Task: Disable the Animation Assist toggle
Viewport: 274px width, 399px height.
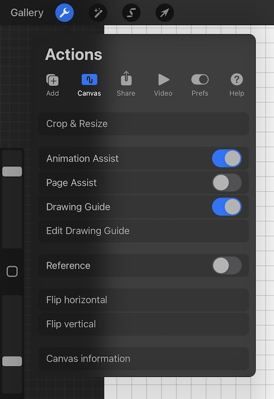Action: [227, 158]
